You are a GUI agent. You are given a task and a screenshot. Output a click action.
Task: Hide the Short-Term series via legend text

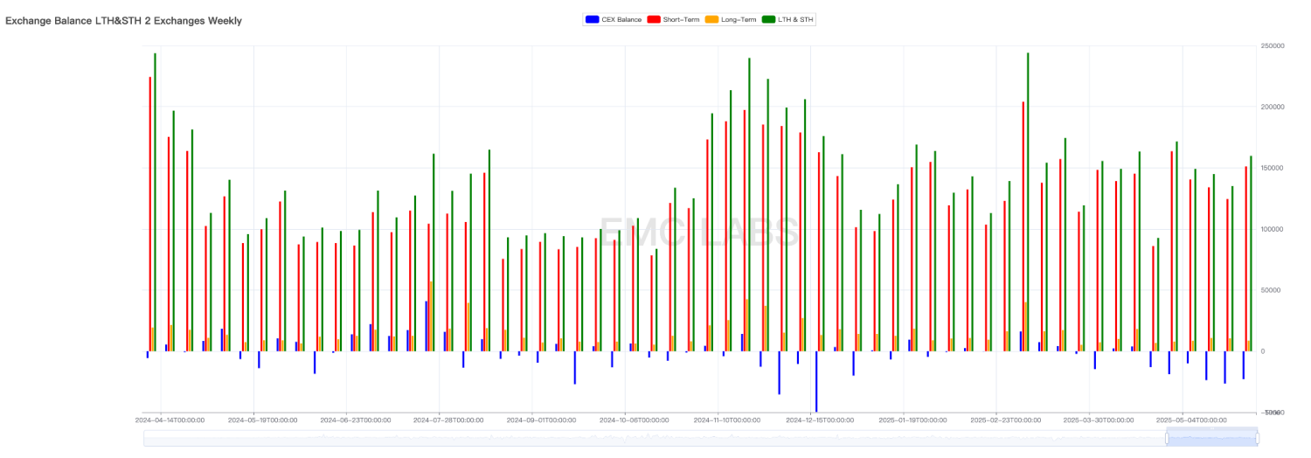(x=681, y=19)
